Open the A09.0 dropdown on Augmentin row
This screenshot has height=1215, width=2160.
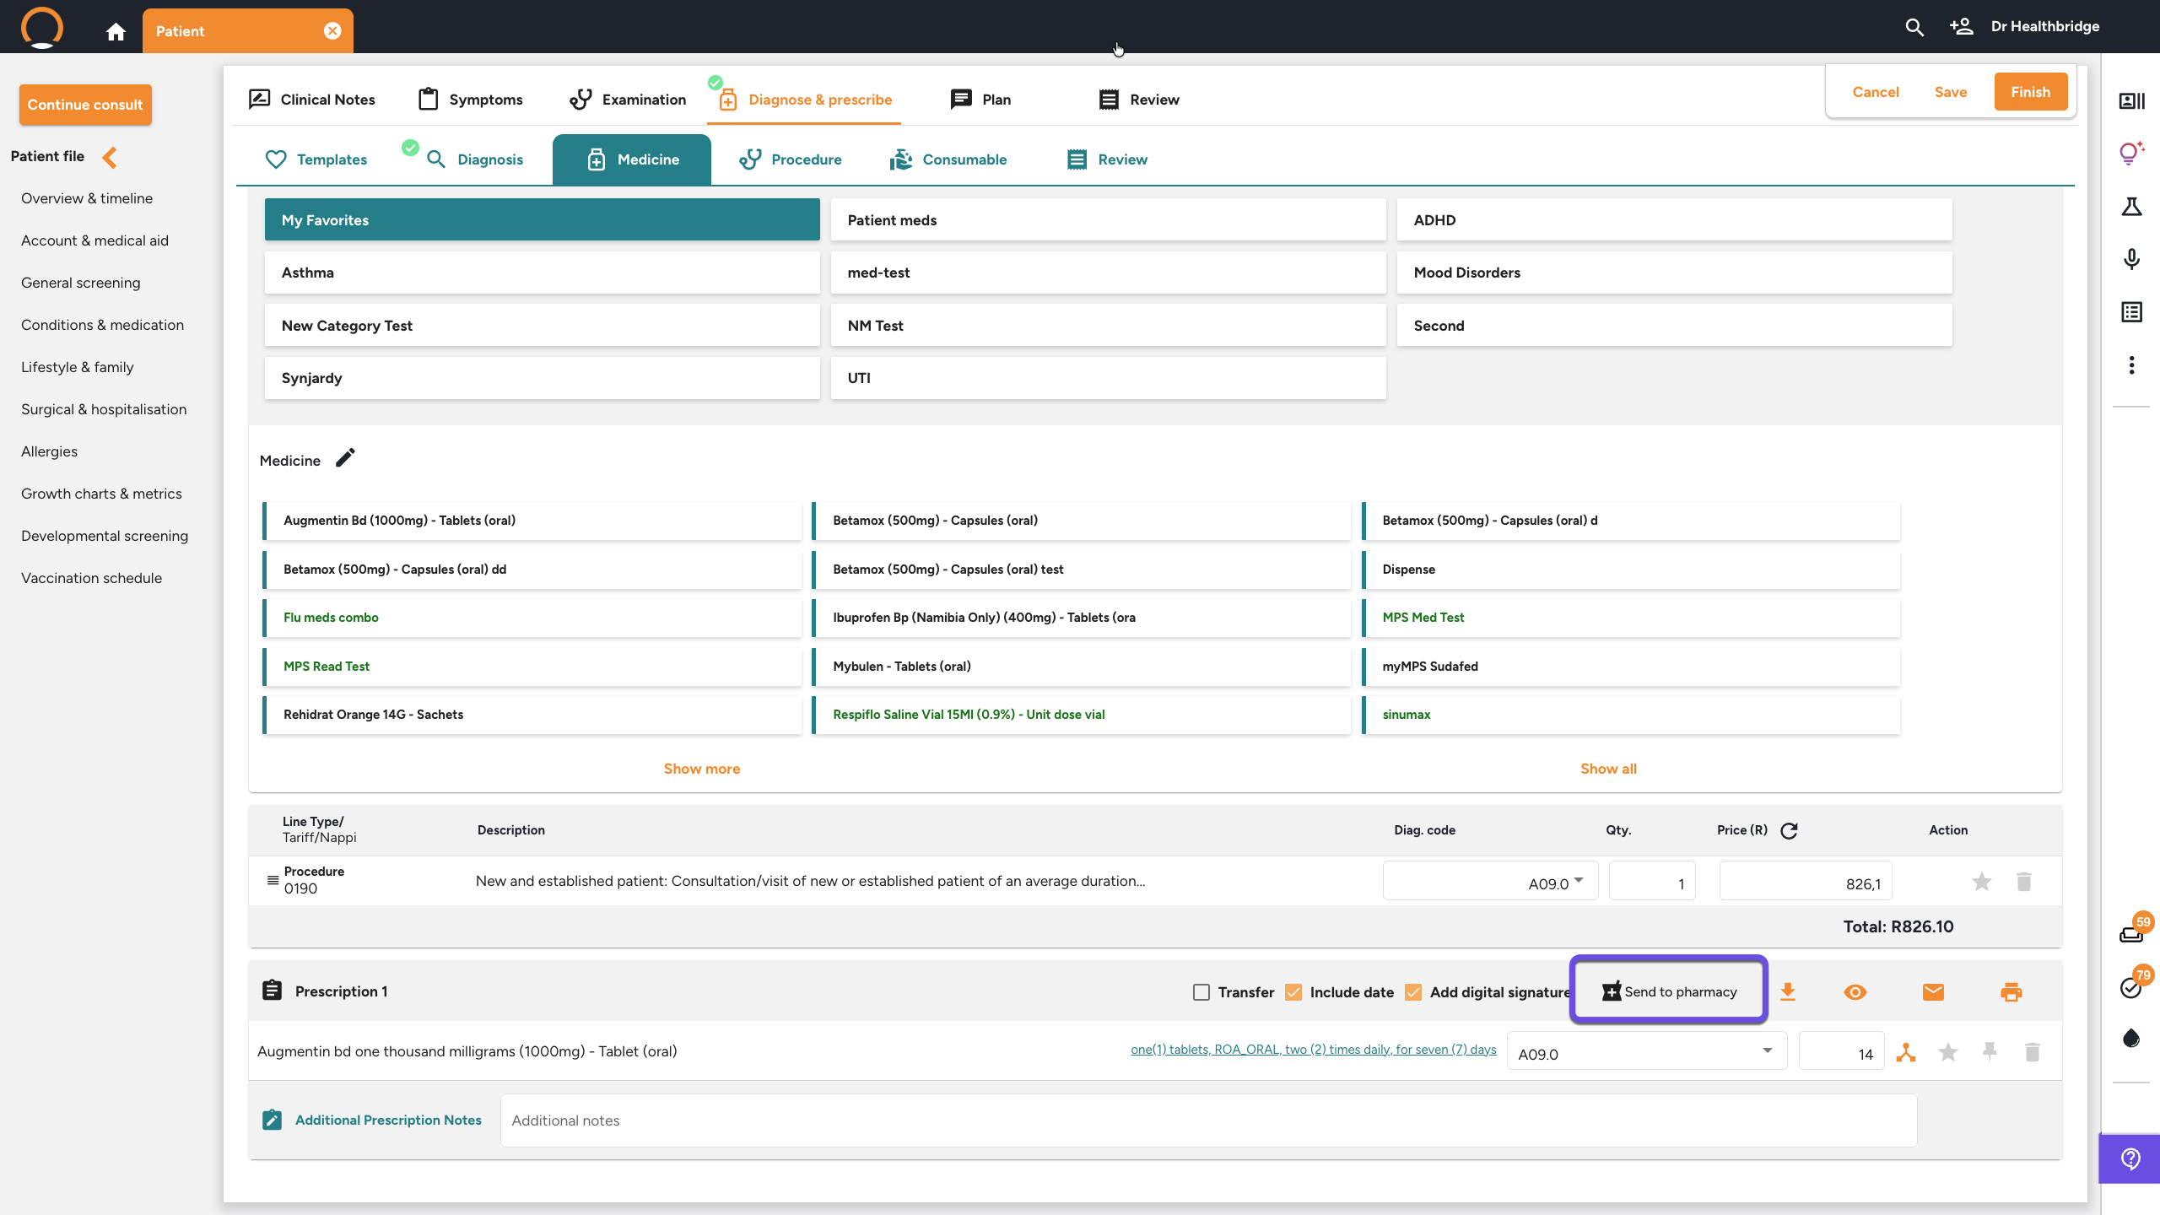point(1646,1051)
